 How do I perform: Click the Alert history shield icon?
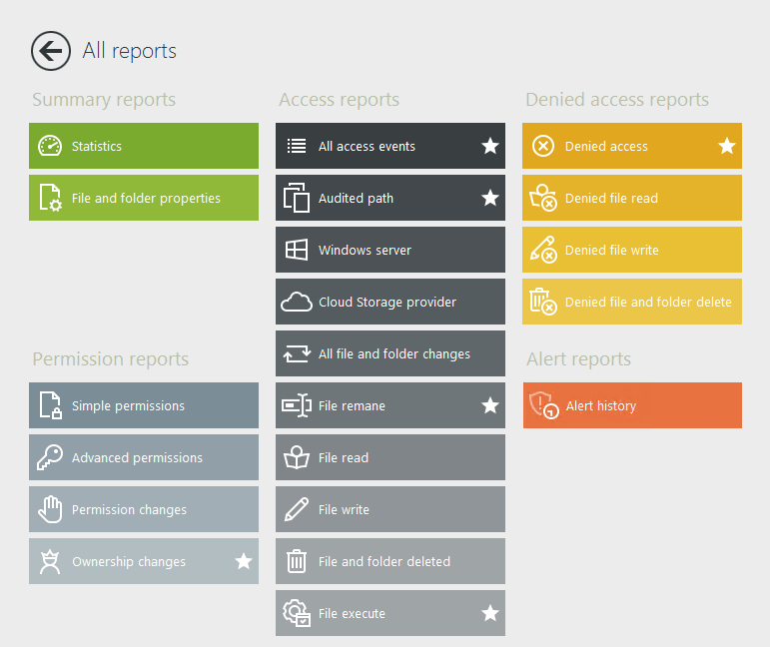point(543,405)
